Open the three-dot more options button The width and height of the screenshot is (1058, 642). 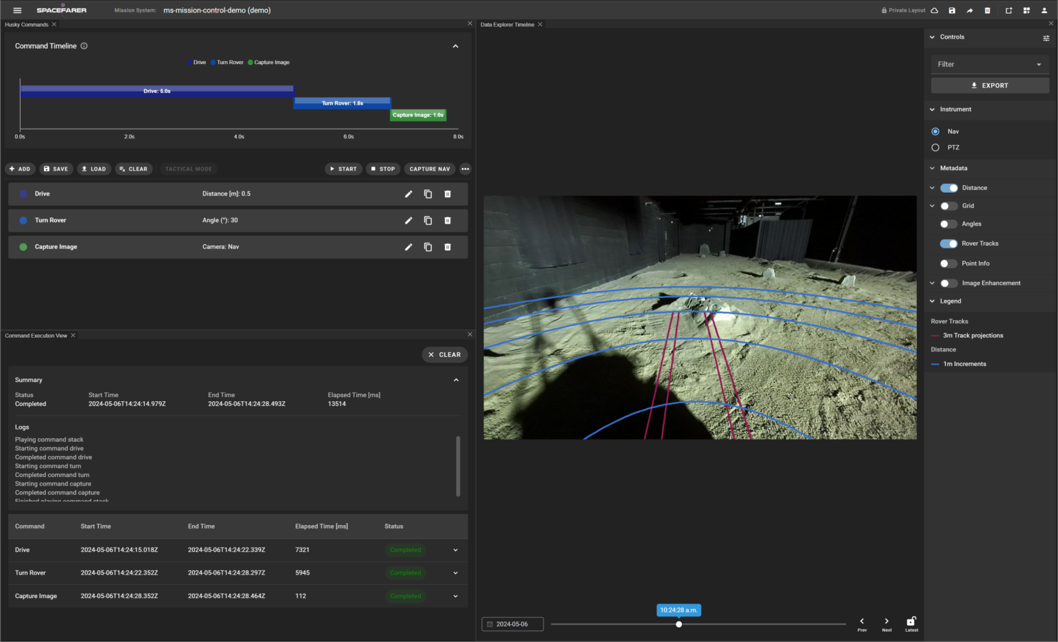[x=466, y=169]
